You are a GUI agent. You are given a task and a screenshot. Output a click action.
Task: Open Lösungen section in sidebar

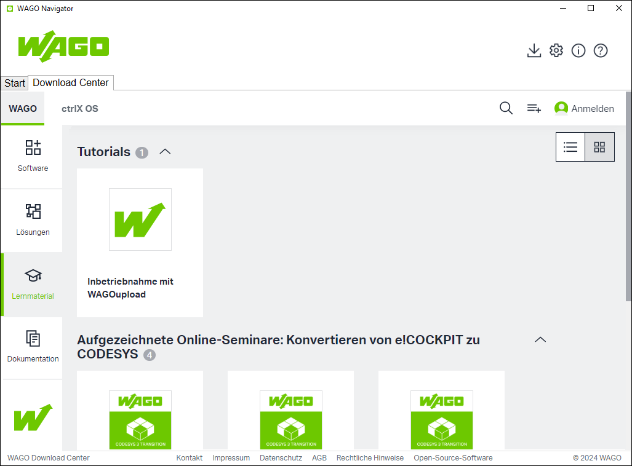click(33, 220)
